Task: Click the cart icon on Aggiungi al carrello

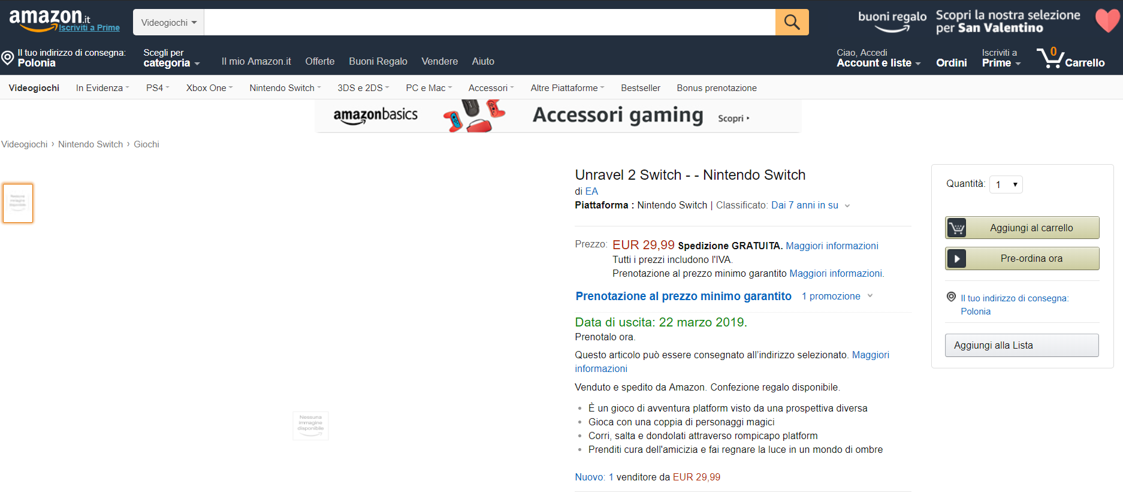Action: 956,228
